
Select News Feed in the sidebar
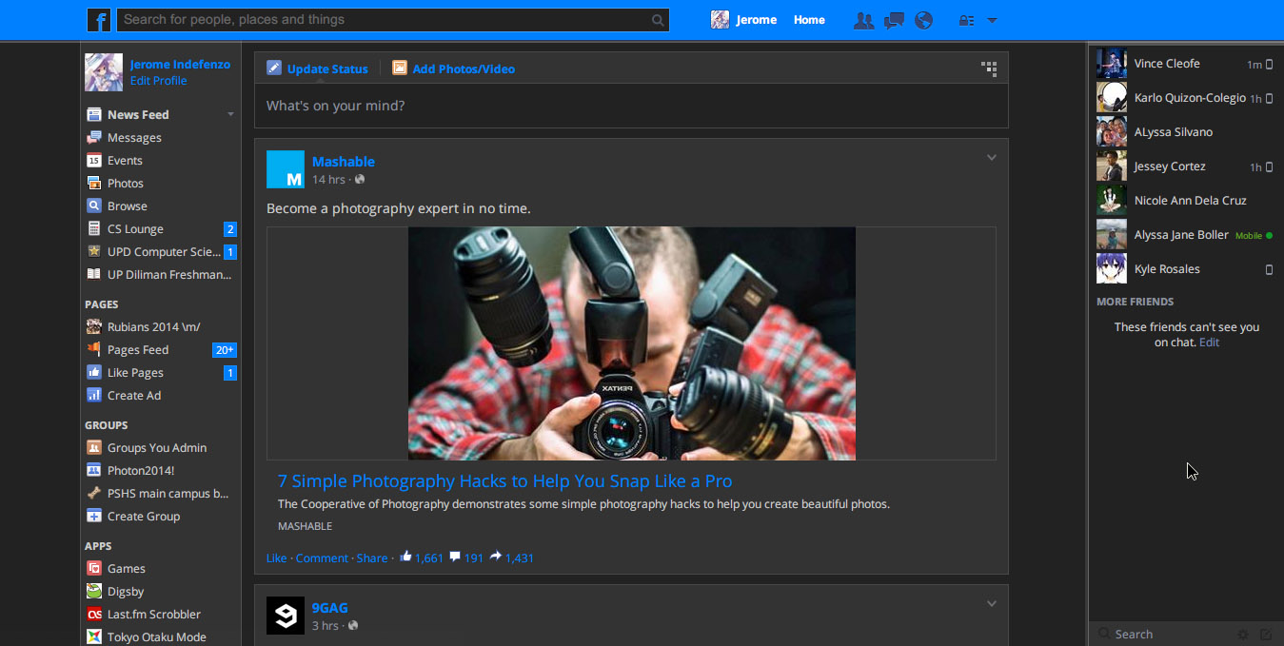(x=138, y=114)
